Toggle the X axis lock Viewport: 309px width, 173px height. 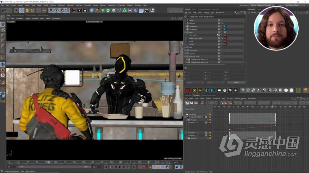51,10
